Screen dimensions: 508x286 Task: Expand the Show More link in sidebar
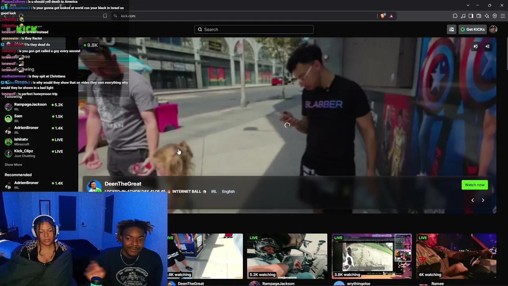click(x=13, y=165)
